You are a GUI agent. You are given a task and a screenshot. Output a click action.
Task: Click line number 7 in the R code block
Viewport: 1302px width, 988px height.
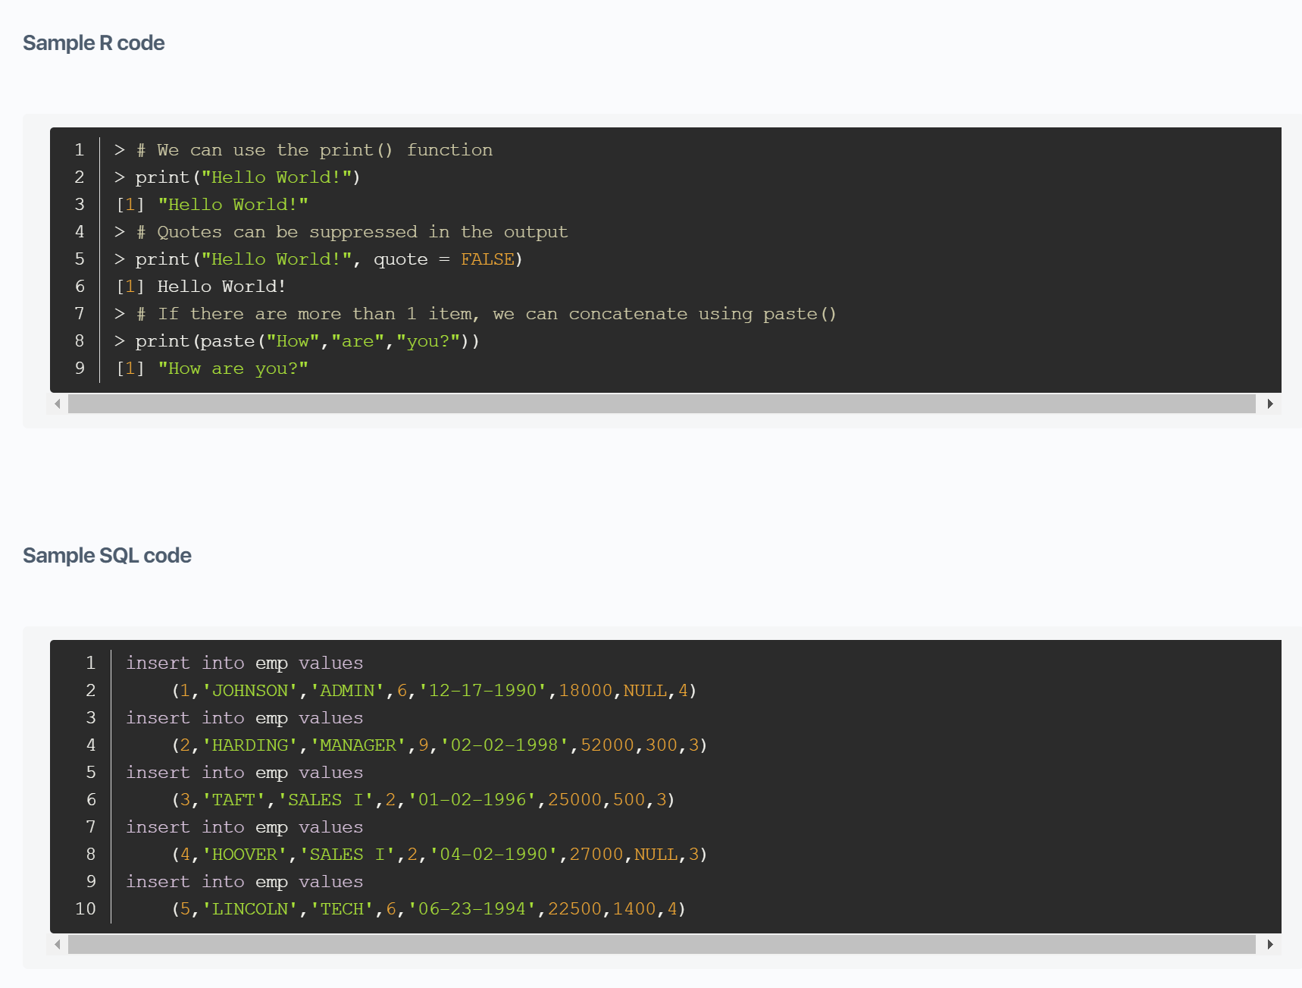[80, 314]
